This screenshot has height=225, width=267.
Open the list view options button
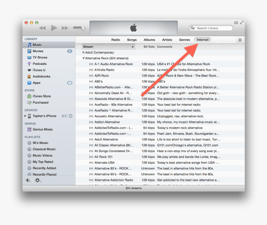pyautogui.click(x=240, y=40)
